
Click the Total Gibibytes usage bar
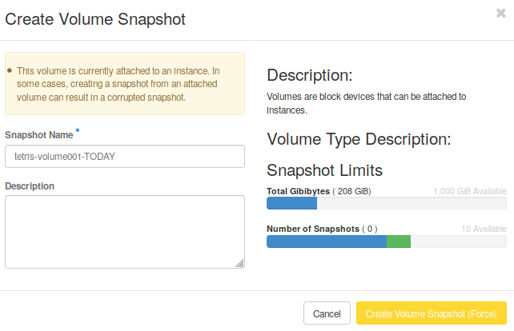pos(386,204)
